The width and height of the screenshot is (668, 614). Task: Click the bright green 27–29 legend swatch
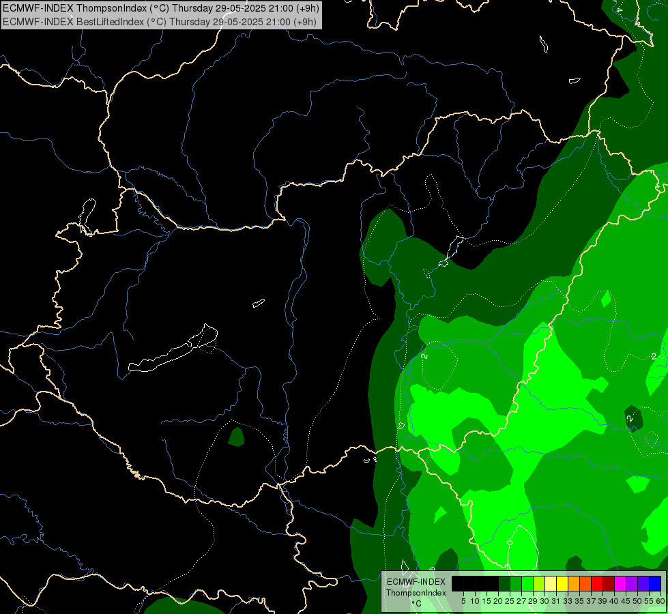point(527,583)
